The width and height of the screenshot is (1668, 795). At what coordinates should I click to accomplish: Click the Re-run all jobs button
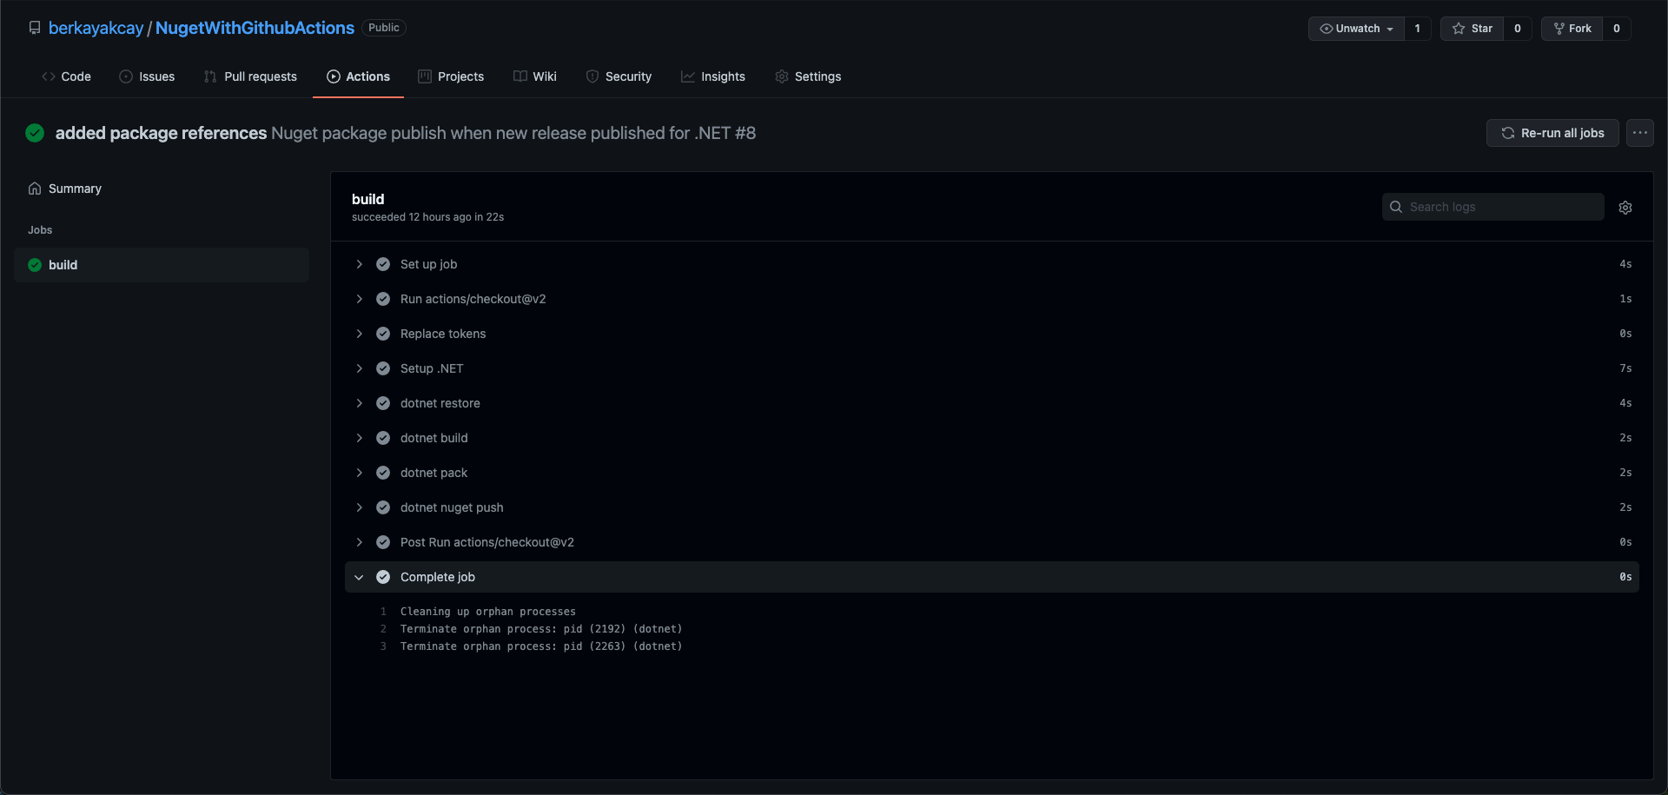[1552, 133]
